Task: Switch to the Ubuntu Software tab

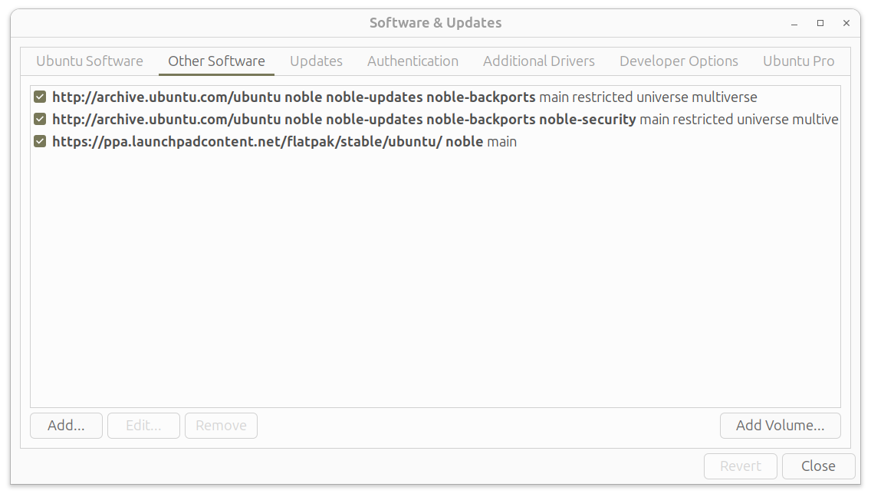Action: (90, 61)
